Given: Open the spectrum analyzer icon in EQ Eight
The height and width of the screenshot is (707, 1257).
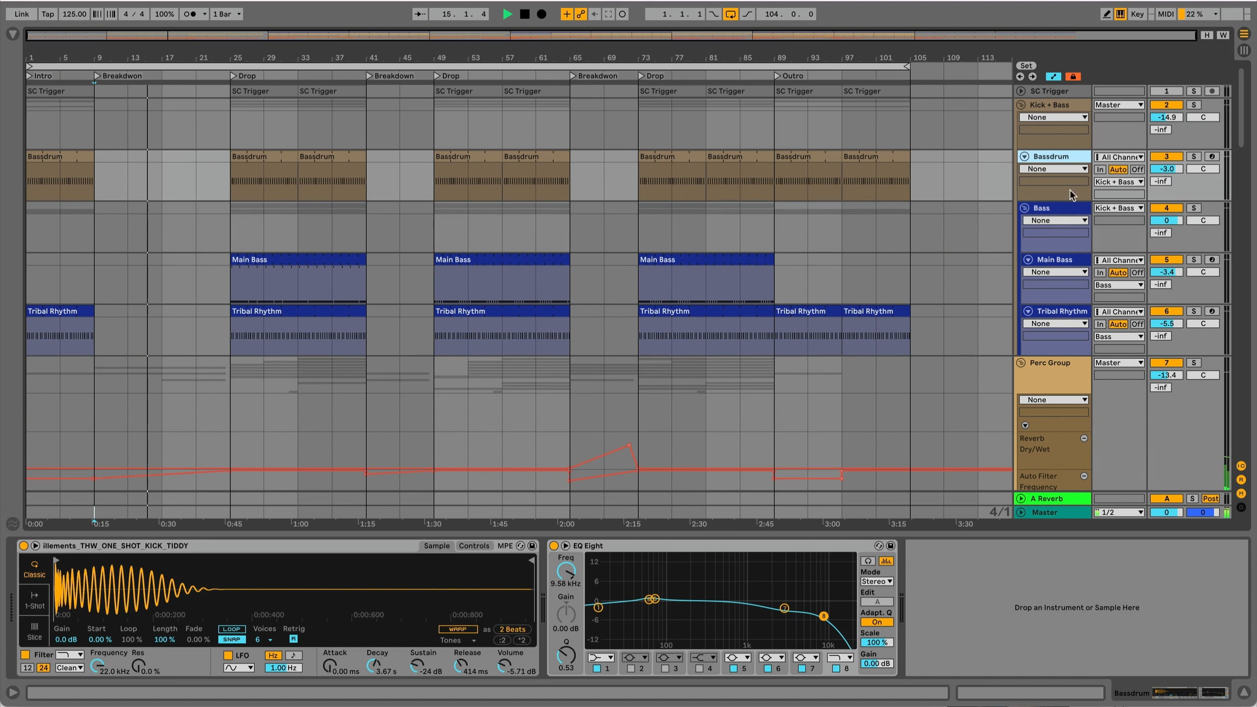Looking at the screenshot, I should (886, 560).
